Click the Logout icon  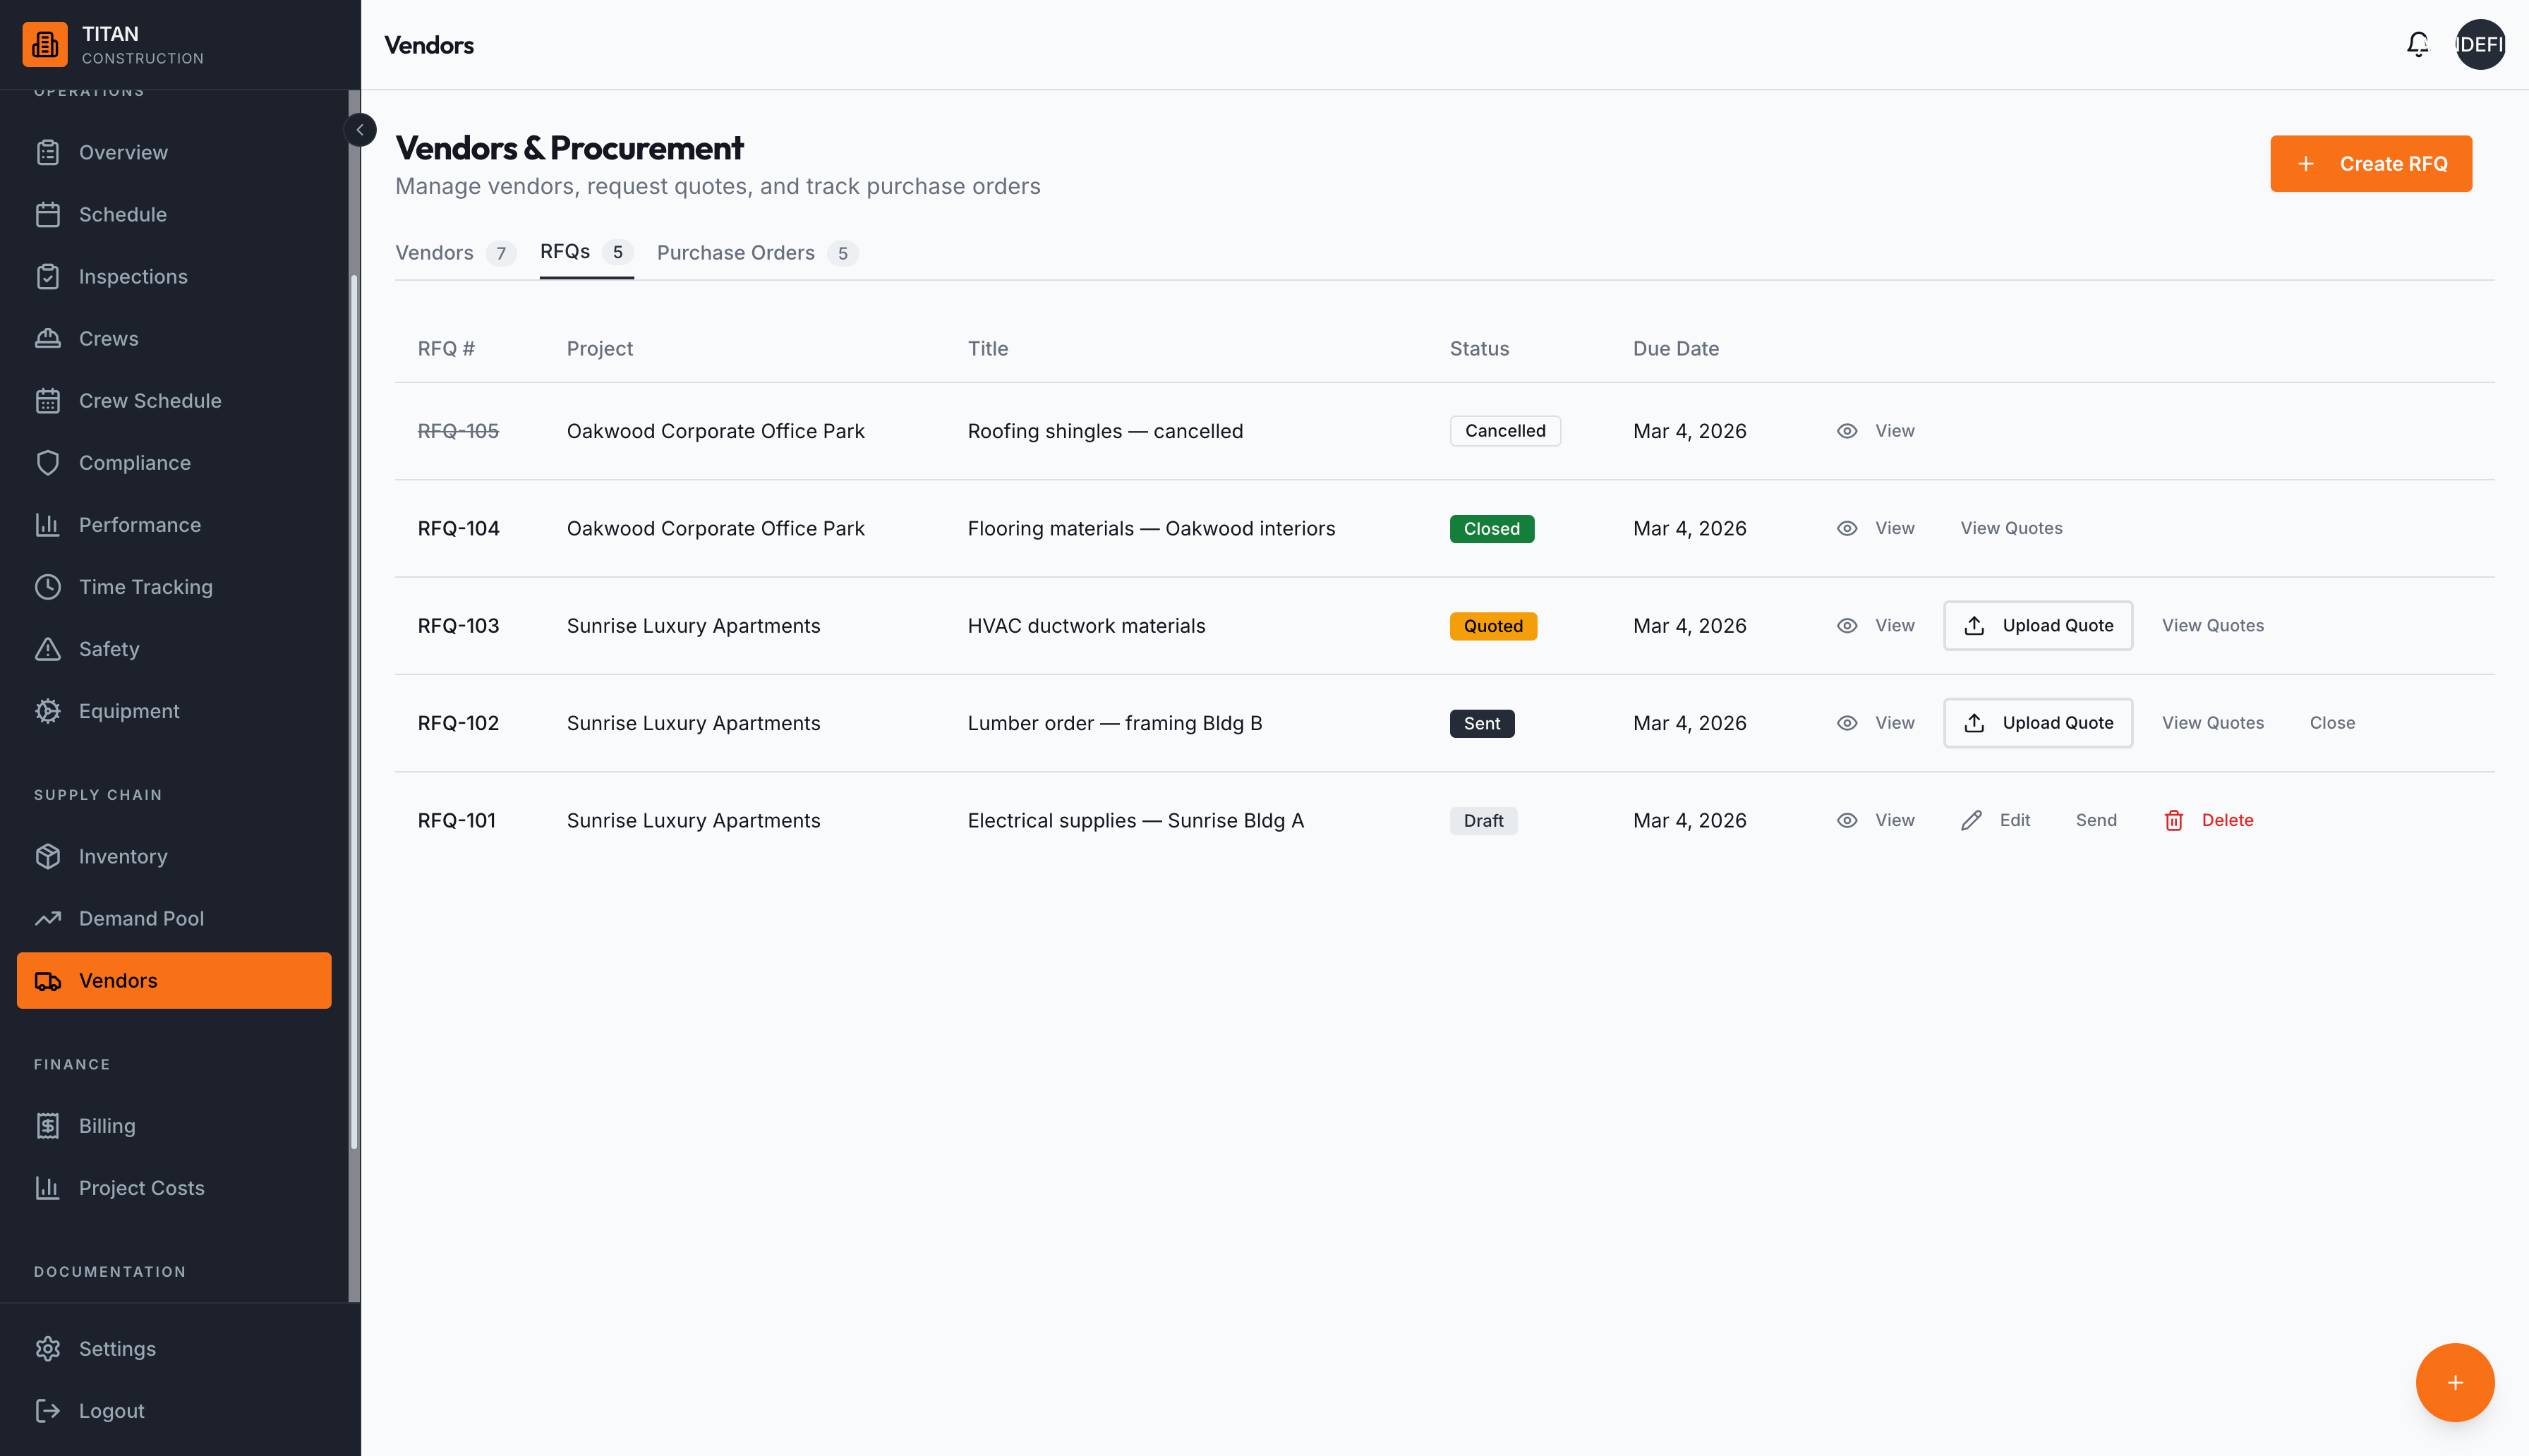48,1410
